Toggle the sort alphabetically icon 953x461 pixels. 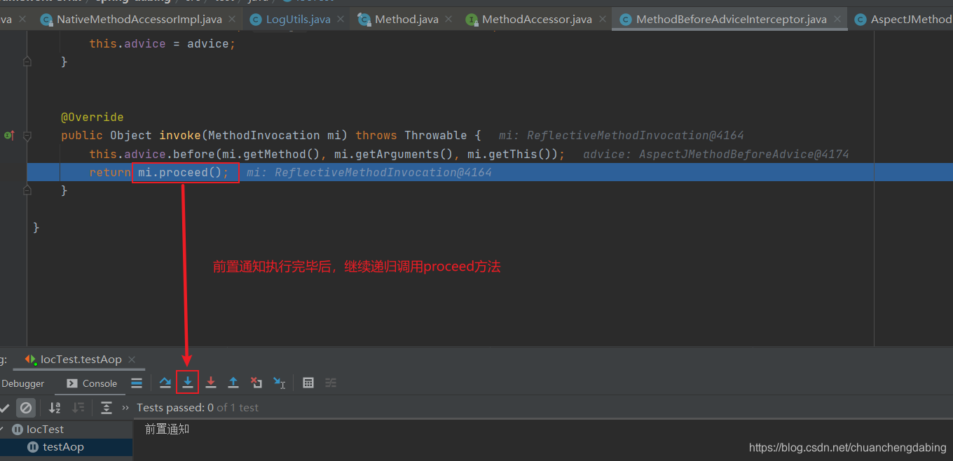55,408
